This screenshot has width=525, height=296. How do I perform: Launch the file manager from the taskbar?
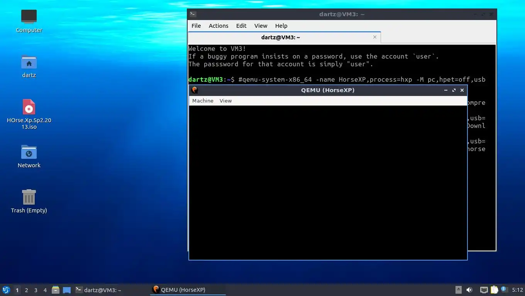(x=56, y=290)
